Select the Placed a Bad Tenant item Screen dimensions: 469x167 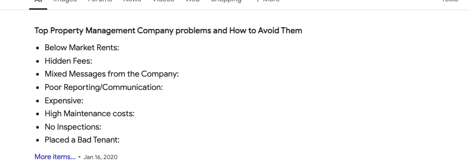click(x=82, y=140)
